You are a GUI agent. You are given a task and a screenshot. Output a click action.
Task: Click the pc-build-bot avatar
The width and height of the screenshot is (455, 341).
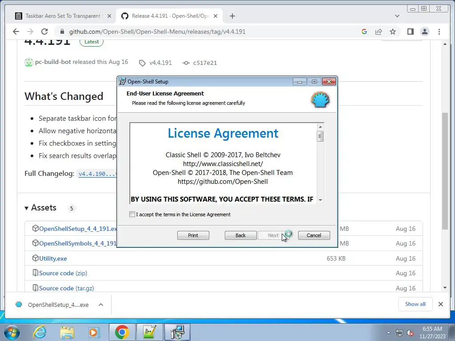coord(29,62)
